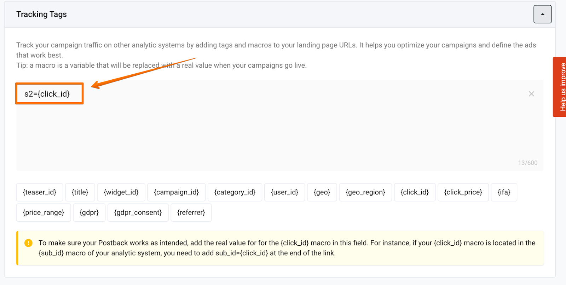The width and height of the screenshot is (566, 285).
Task: Add the {campaign_id} macro tag
Action: pyautogui.click(x=176, y=192)
